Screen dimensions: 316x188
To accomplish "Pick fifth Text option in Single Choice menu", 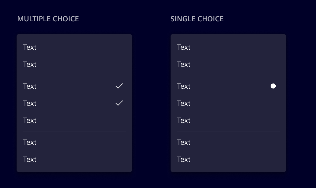I will (x=184, y=120).
